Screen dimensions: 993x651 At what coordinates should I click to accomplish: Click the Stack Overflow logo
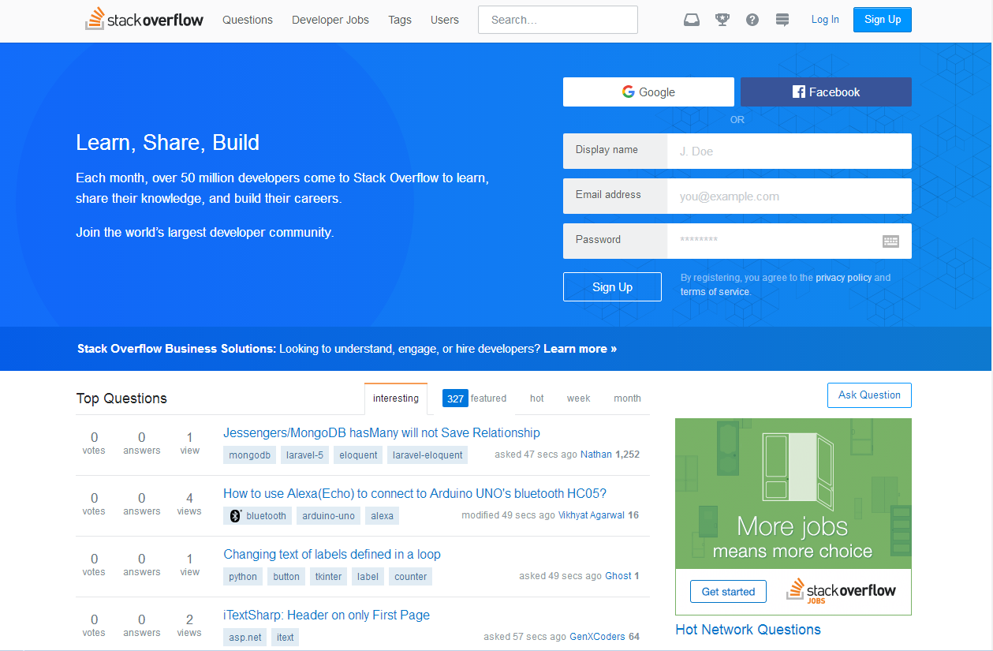[x=144, y=19]
